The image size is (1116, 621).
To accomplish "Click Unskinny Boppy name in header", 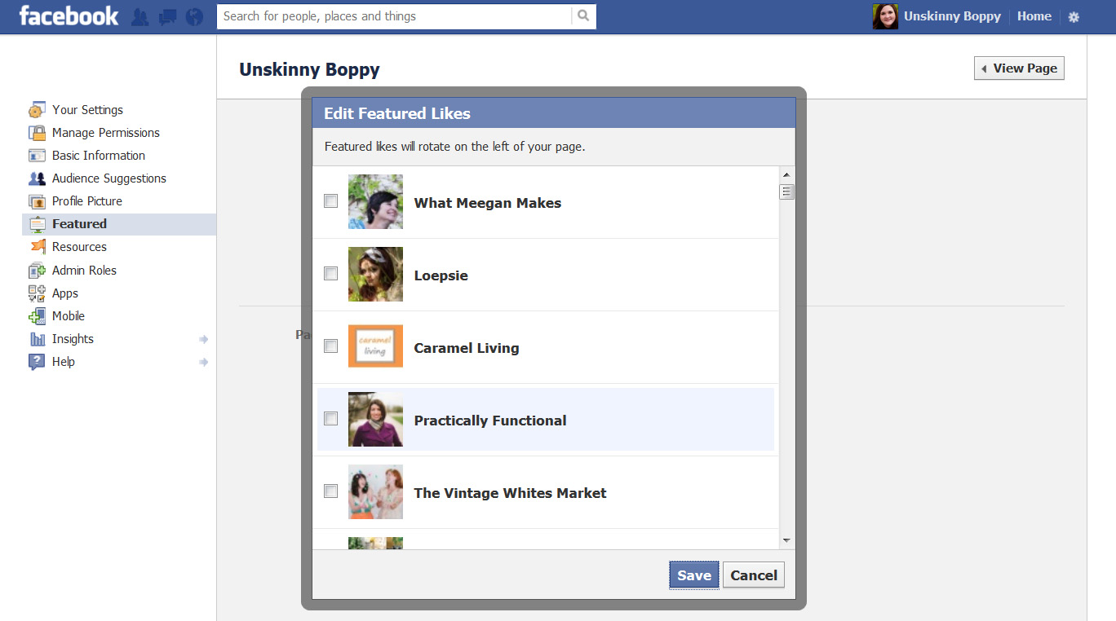I will [x=952, y=16].
